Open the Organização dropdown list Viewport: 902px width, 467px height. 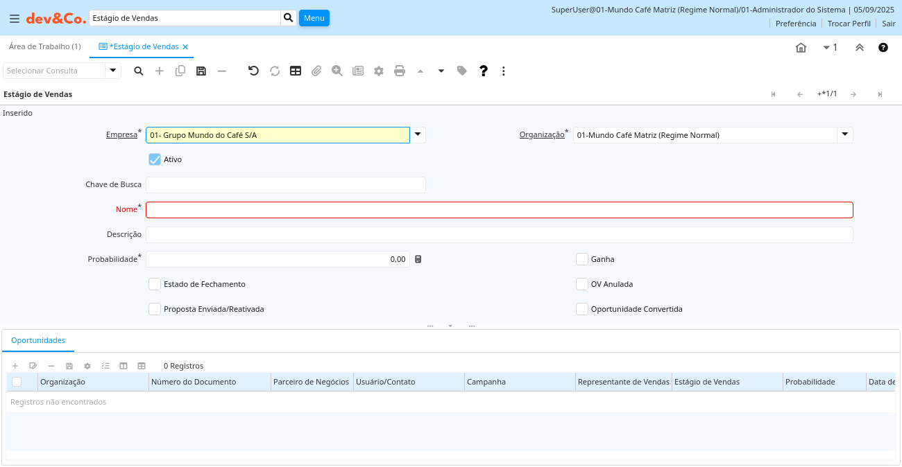pos(844,135)
